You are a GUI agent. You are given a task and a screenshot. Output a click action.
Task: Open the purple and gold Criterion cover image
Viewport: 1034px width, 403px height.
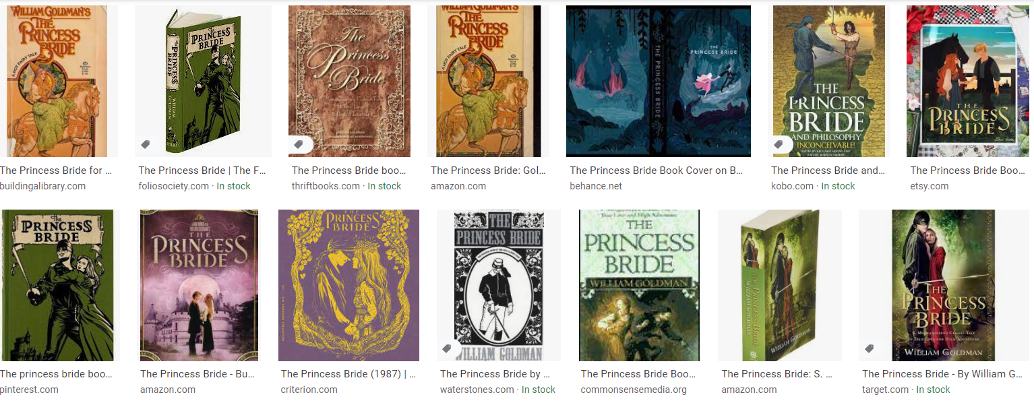pyautogui.click(x=348, y=285)
